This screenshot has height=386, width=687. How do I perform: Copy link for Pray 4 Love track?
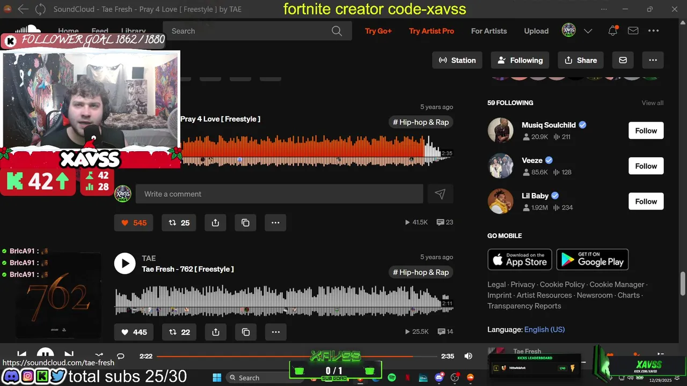coord(245,222)
